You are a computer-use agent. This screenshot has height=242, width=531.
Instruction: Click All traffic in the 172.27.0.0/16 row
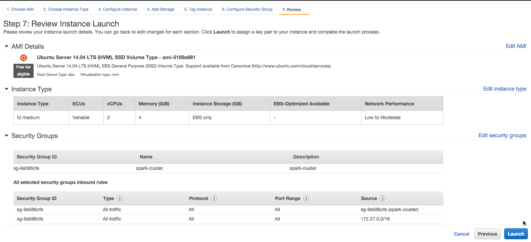112,219
